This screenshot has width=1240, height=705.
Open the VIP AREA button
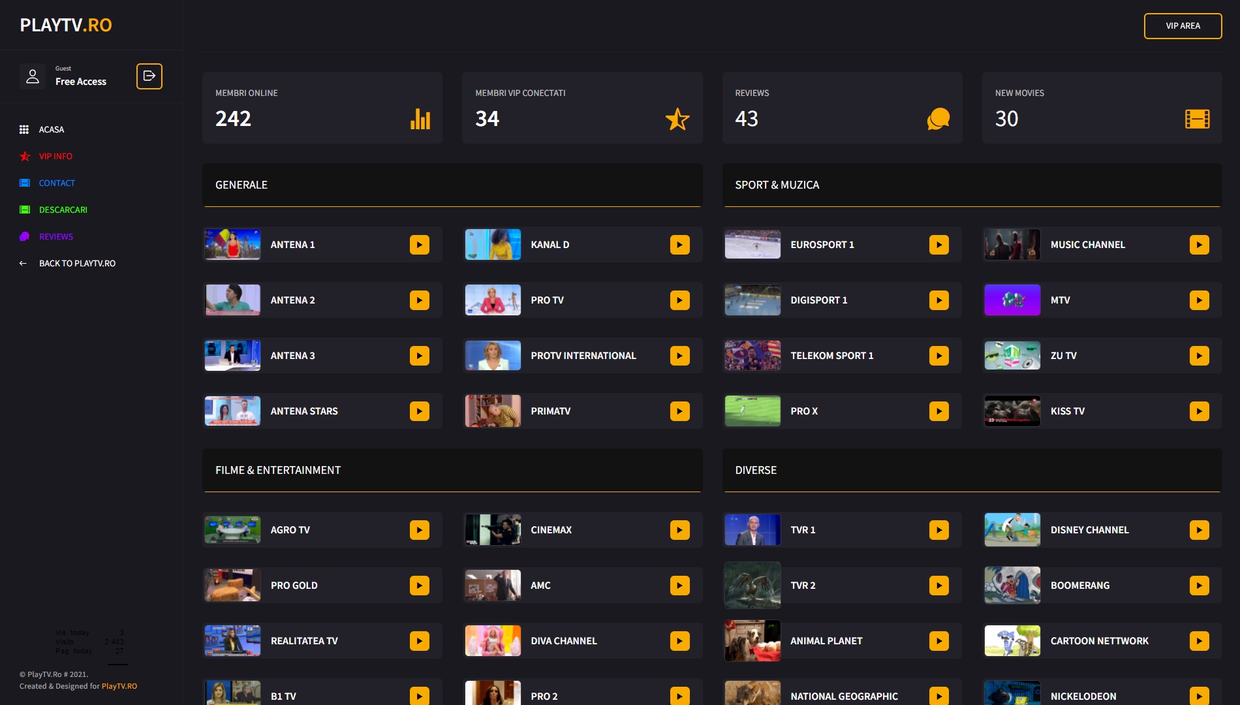point(1183,26)
